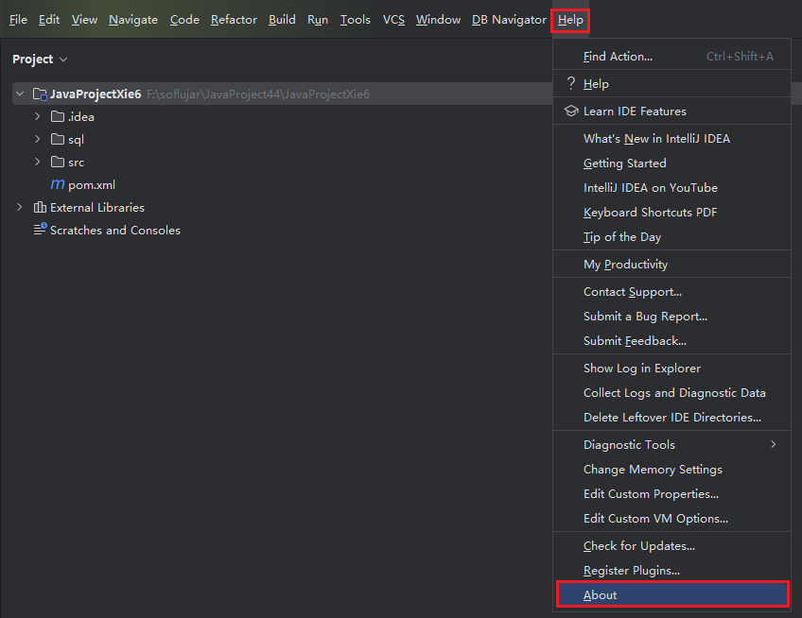This screenshot has height=618, width=802.
Task: Expand the External Libraries node
Action: [20, 207]
